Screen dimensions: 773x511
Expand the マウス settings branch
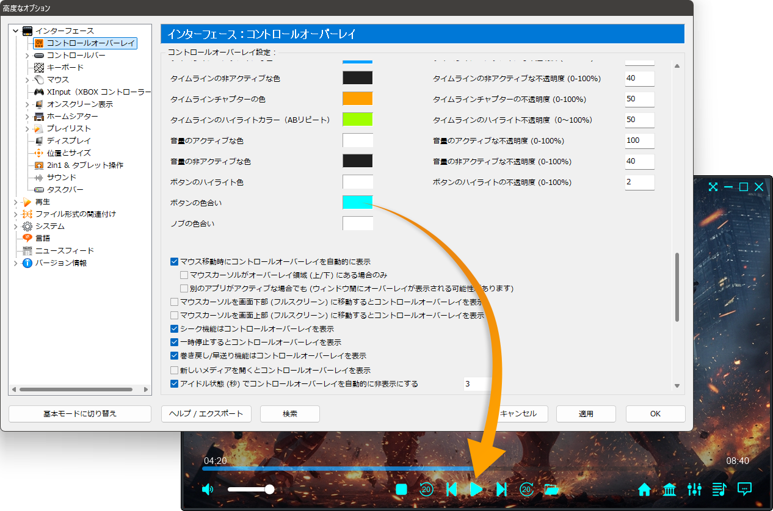[26, 79]
